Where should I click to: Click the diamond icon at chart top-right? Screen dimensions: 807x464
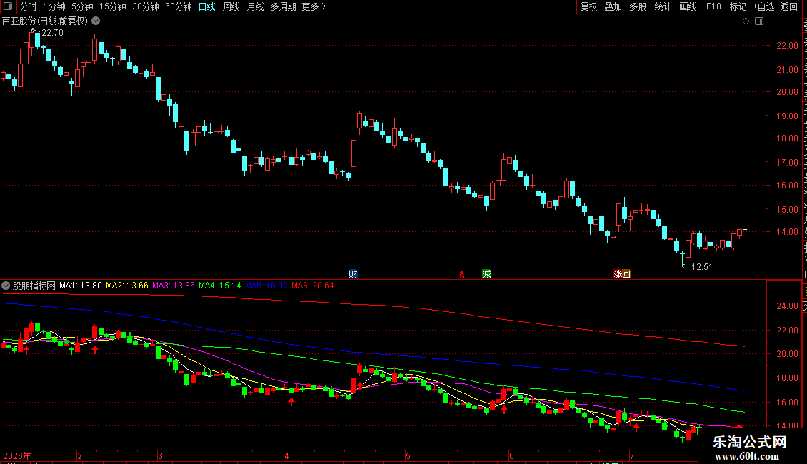click(746, 21)
